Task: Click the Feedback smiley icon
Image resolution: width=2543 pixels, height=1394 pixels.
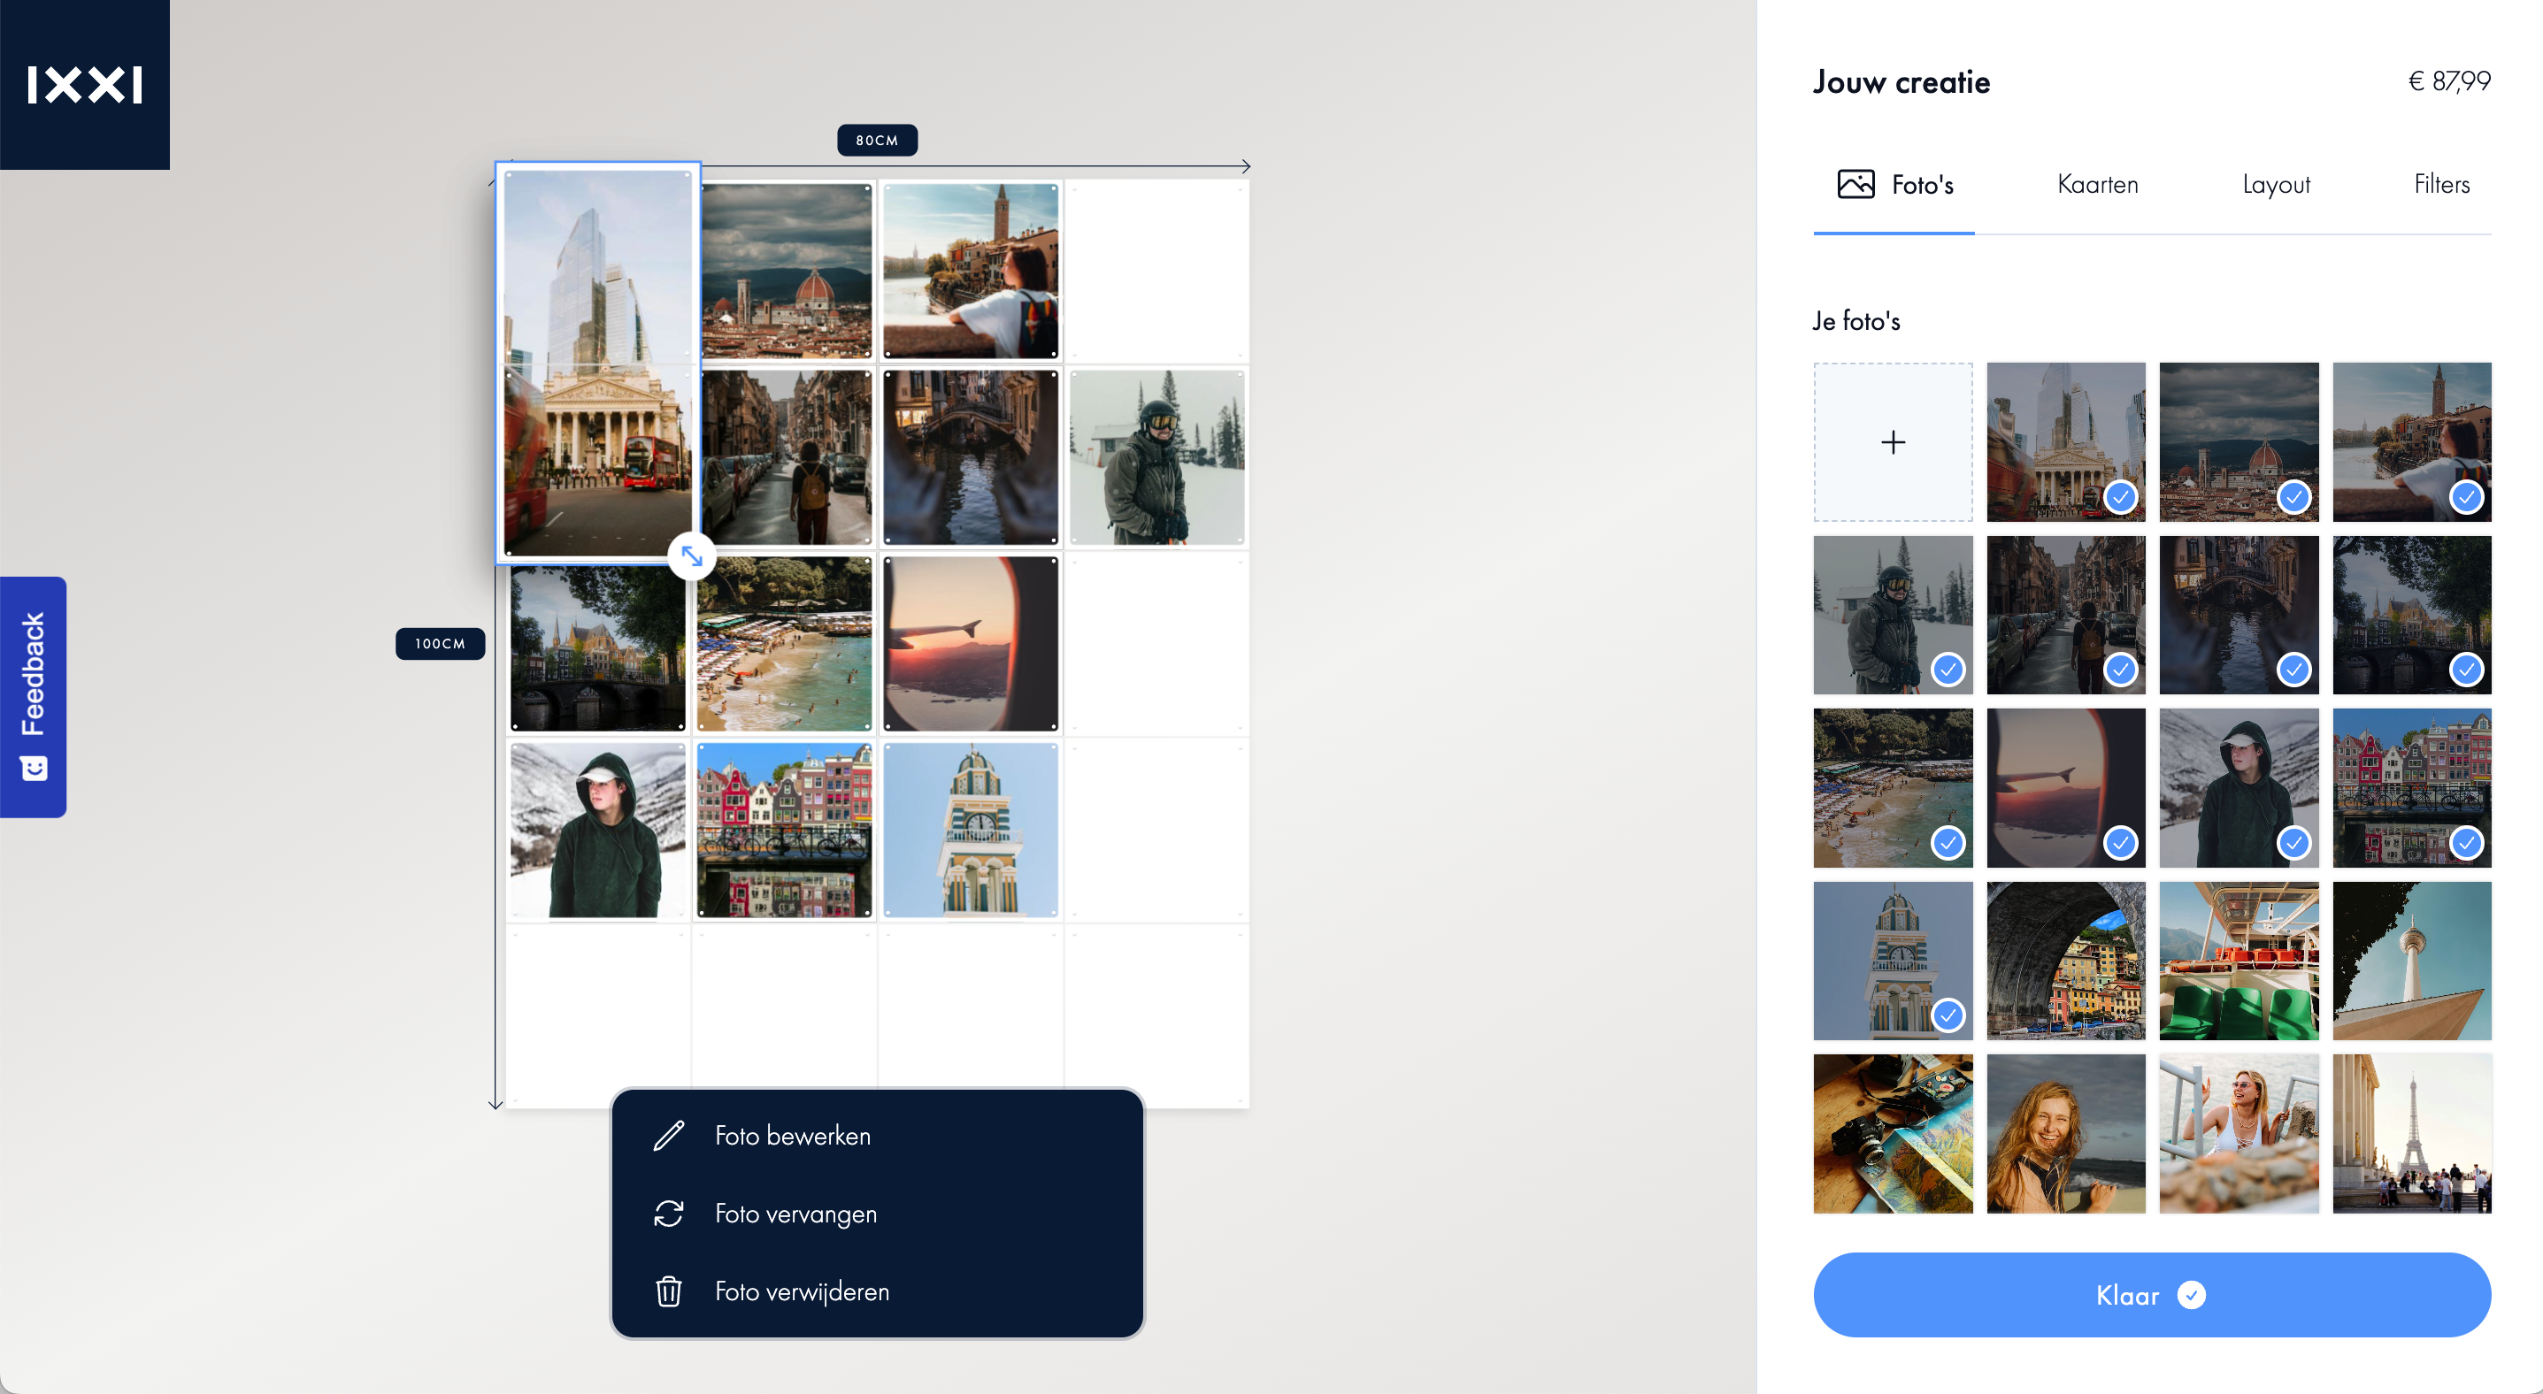Action: point(34,768)
